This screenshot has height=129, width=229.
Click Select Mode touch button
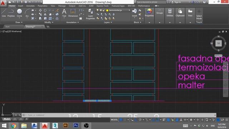click(x=199, y=14)
